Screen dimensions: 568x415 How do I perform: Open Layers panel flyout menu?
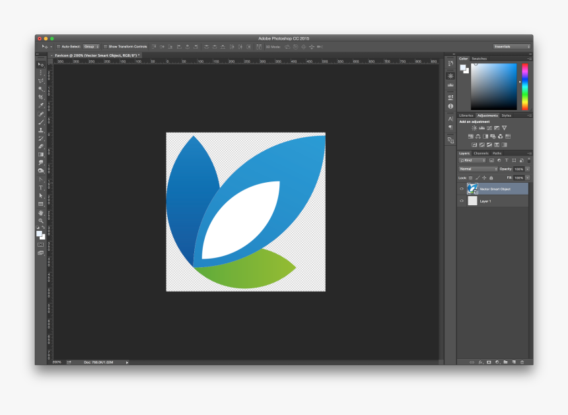pos(529,154)
